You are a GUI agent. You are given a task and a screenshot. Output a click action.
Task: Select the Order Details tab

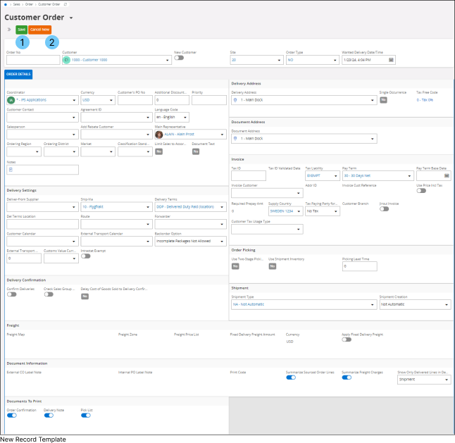pyautogui.click(x=18, y=74)
